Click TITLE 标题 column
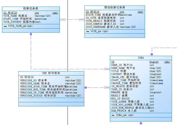Image resolution: width=178 pixels, height=125 pixels. click(x=118, y=71)
